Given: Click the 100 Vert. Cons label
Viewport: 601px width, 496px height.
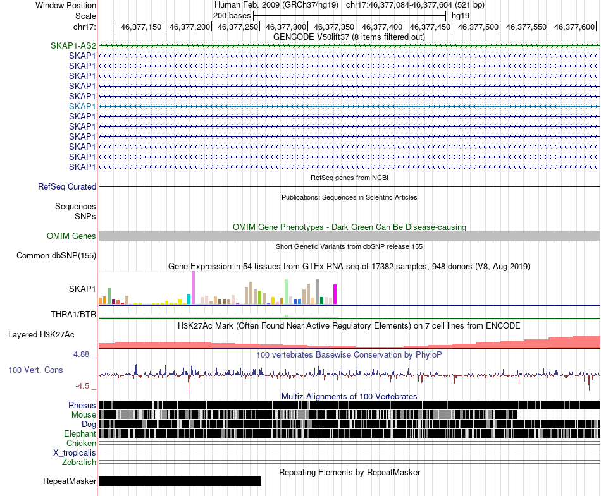Looking at the screenshot, I should (35, 370).
